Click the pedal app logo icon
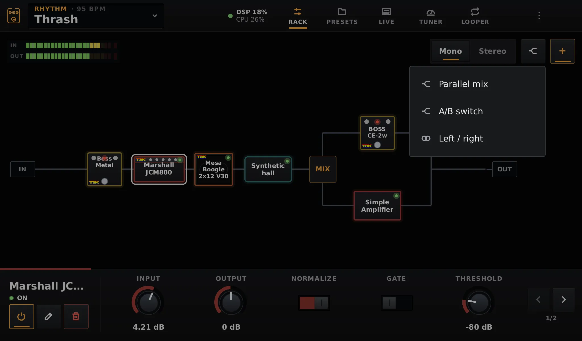 click(14, 16)
